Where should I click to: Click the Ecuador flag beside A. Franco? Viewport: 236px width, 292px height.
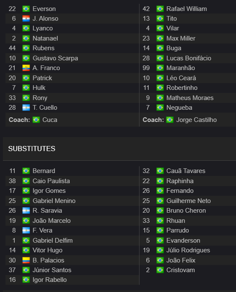pos(26,68)
